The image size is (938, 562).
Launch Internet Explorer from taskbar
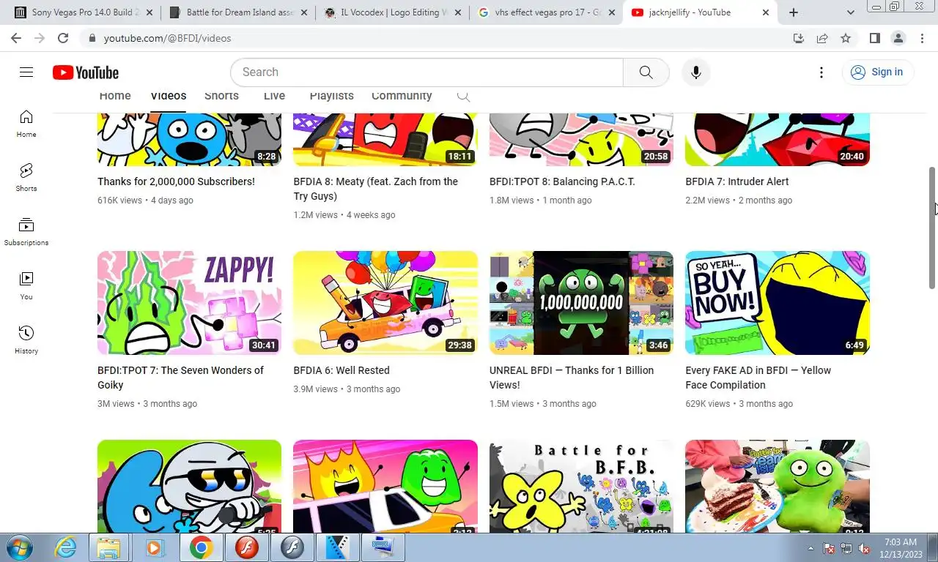pos(66,547)
